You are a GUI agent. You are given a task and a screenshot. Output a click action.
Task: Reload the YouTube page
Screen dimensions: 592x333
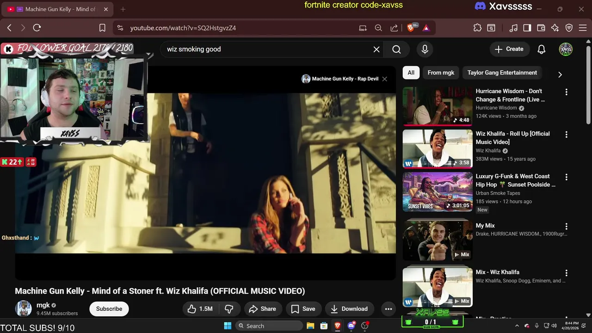[x=37, y=28]
